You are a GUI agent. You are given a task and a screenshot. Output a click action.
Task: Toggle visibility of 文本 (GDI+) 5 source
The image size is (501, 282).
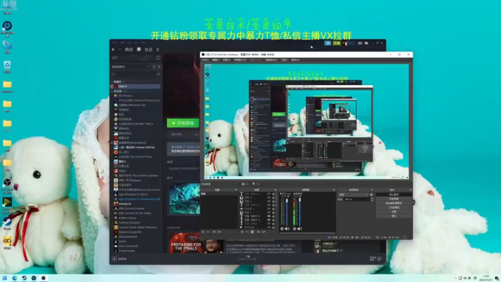(269, 216)
